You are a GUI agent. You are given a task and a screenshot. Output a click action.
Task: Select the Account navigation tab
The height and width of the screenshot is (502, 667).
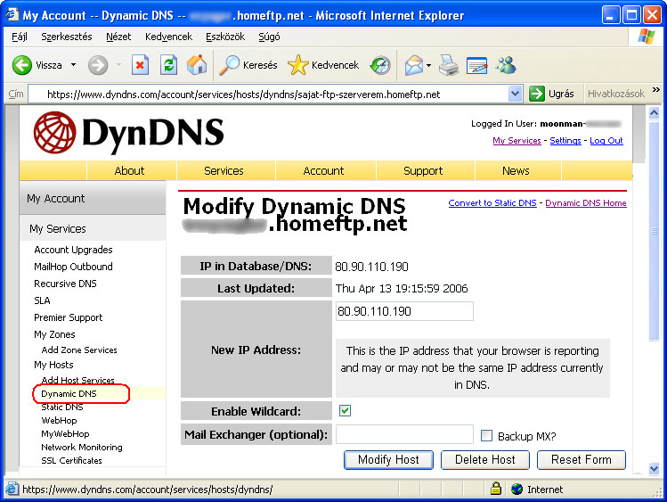323,170
